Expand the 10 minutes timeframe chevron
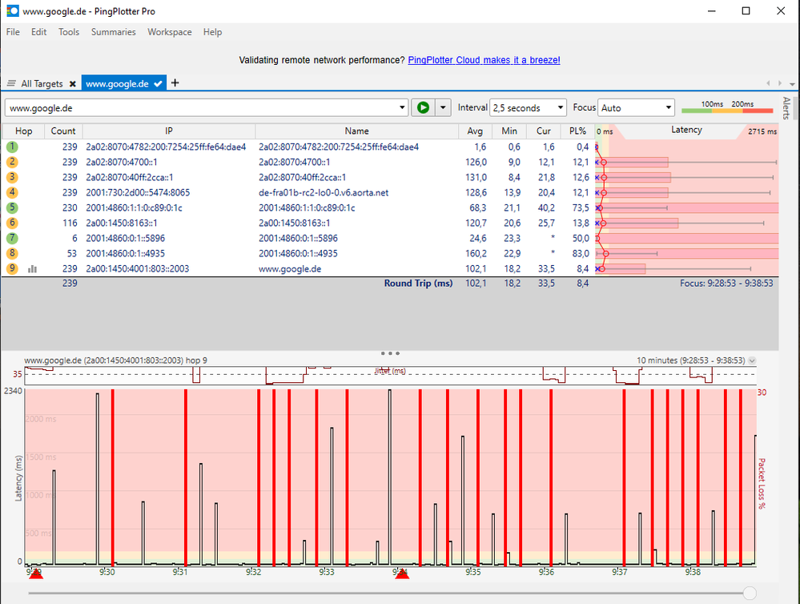This screenshot has height=604, width=800. pyautogui.click(x=752, y=360)
